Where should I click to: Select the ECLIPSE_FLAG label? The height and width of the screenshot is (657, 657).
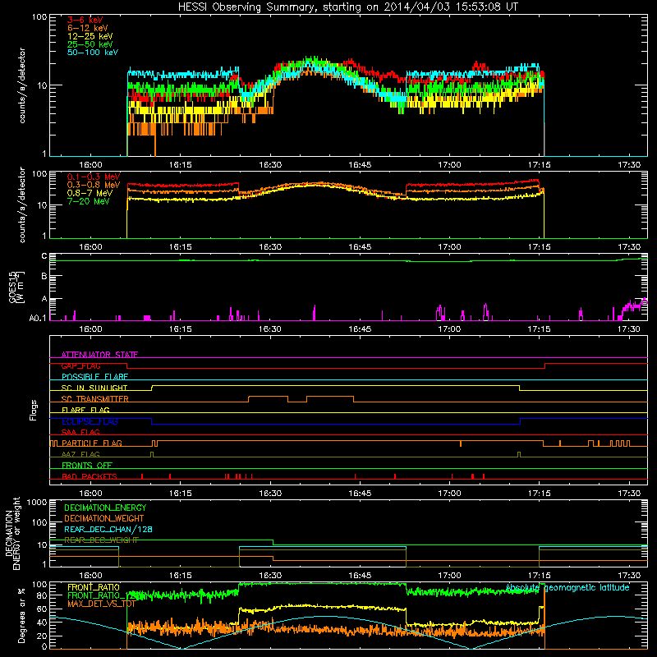tap(90, 421)
